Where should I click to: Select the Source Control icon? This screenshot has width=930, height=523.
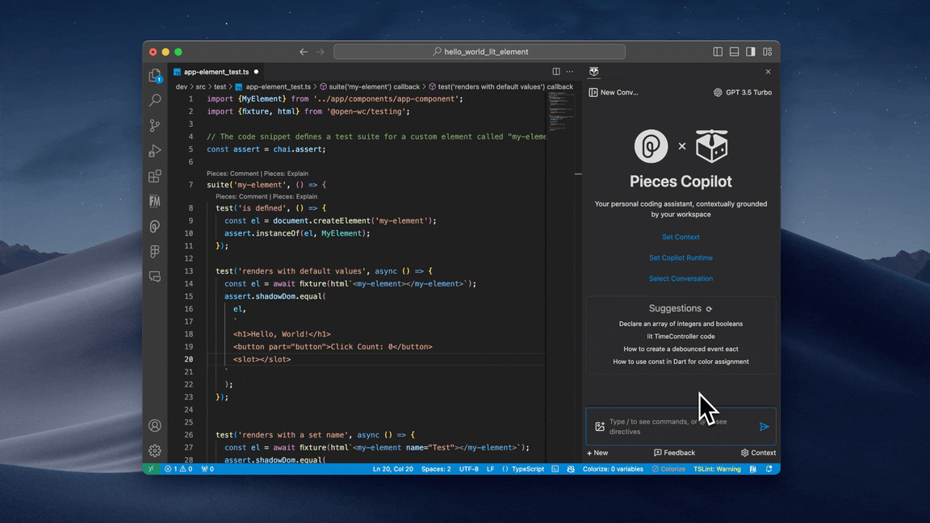click(154, 125)
